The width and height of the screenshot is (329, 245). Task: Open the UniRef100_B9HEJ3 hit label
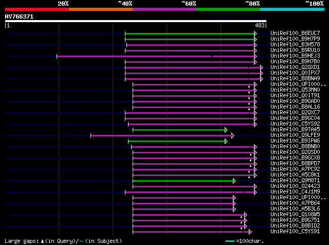[295, 56]
